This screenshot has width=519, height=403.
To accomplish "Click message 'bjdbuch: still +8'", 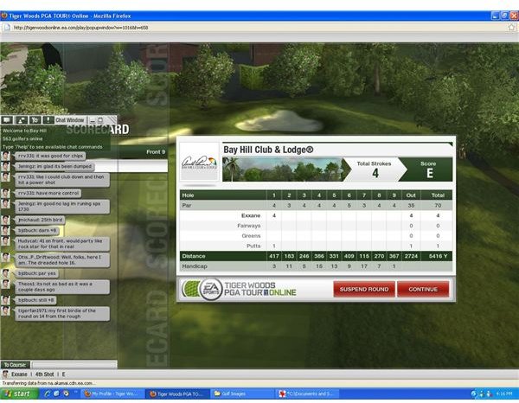I will [x=35, y=300].
